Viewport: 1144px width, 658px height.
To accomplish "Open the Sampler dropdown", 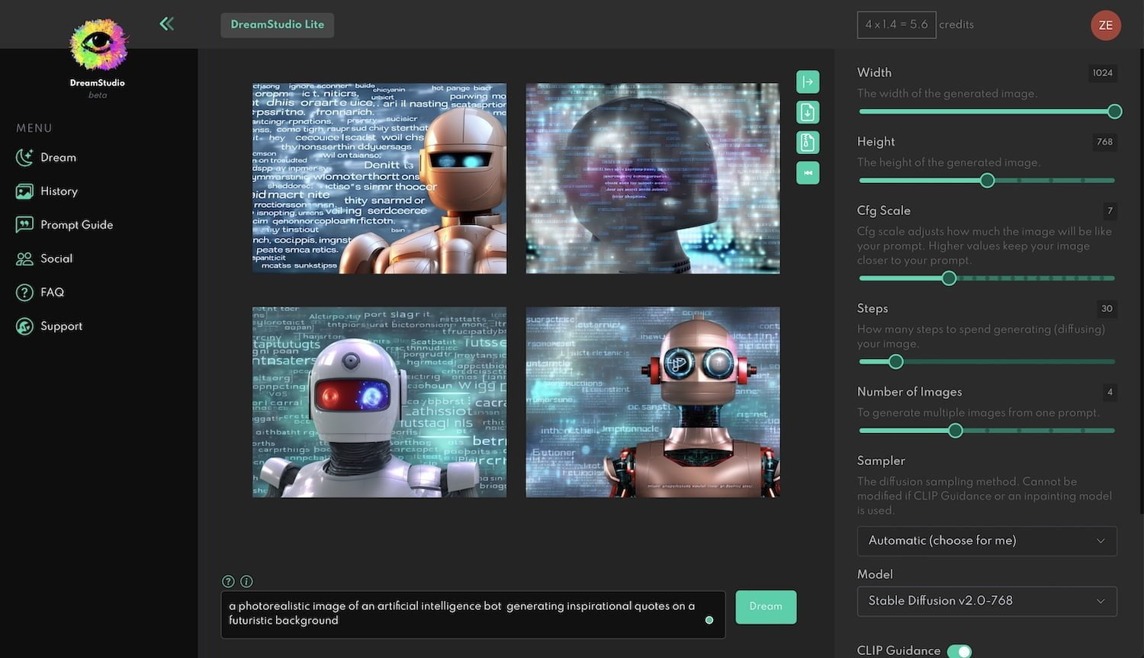I will (x=987, y=541).
